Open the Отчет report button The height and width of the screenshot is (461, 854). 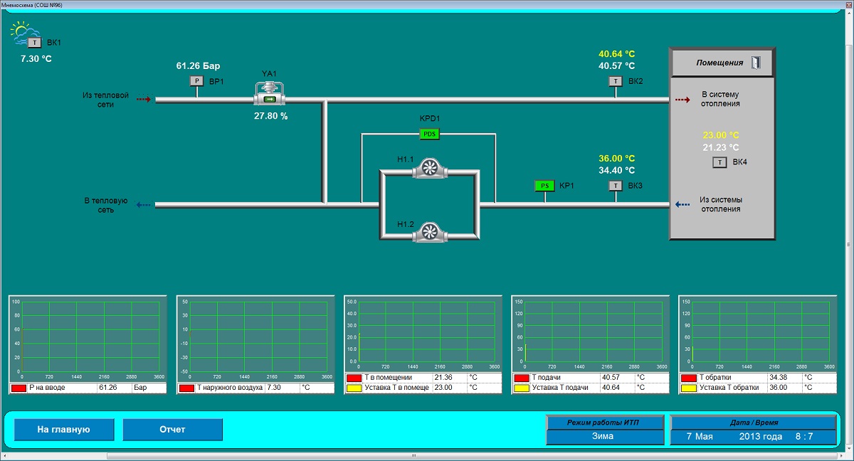click(172, 430)
